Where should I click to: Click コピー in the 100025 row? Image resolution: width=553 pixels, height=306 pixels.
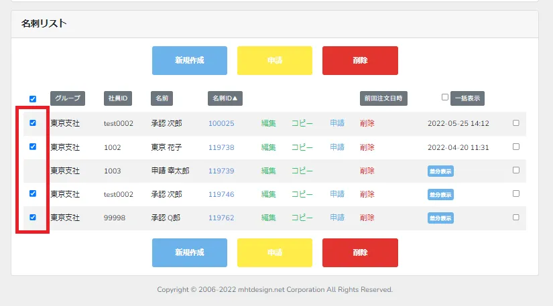click(x=302, y=124)
